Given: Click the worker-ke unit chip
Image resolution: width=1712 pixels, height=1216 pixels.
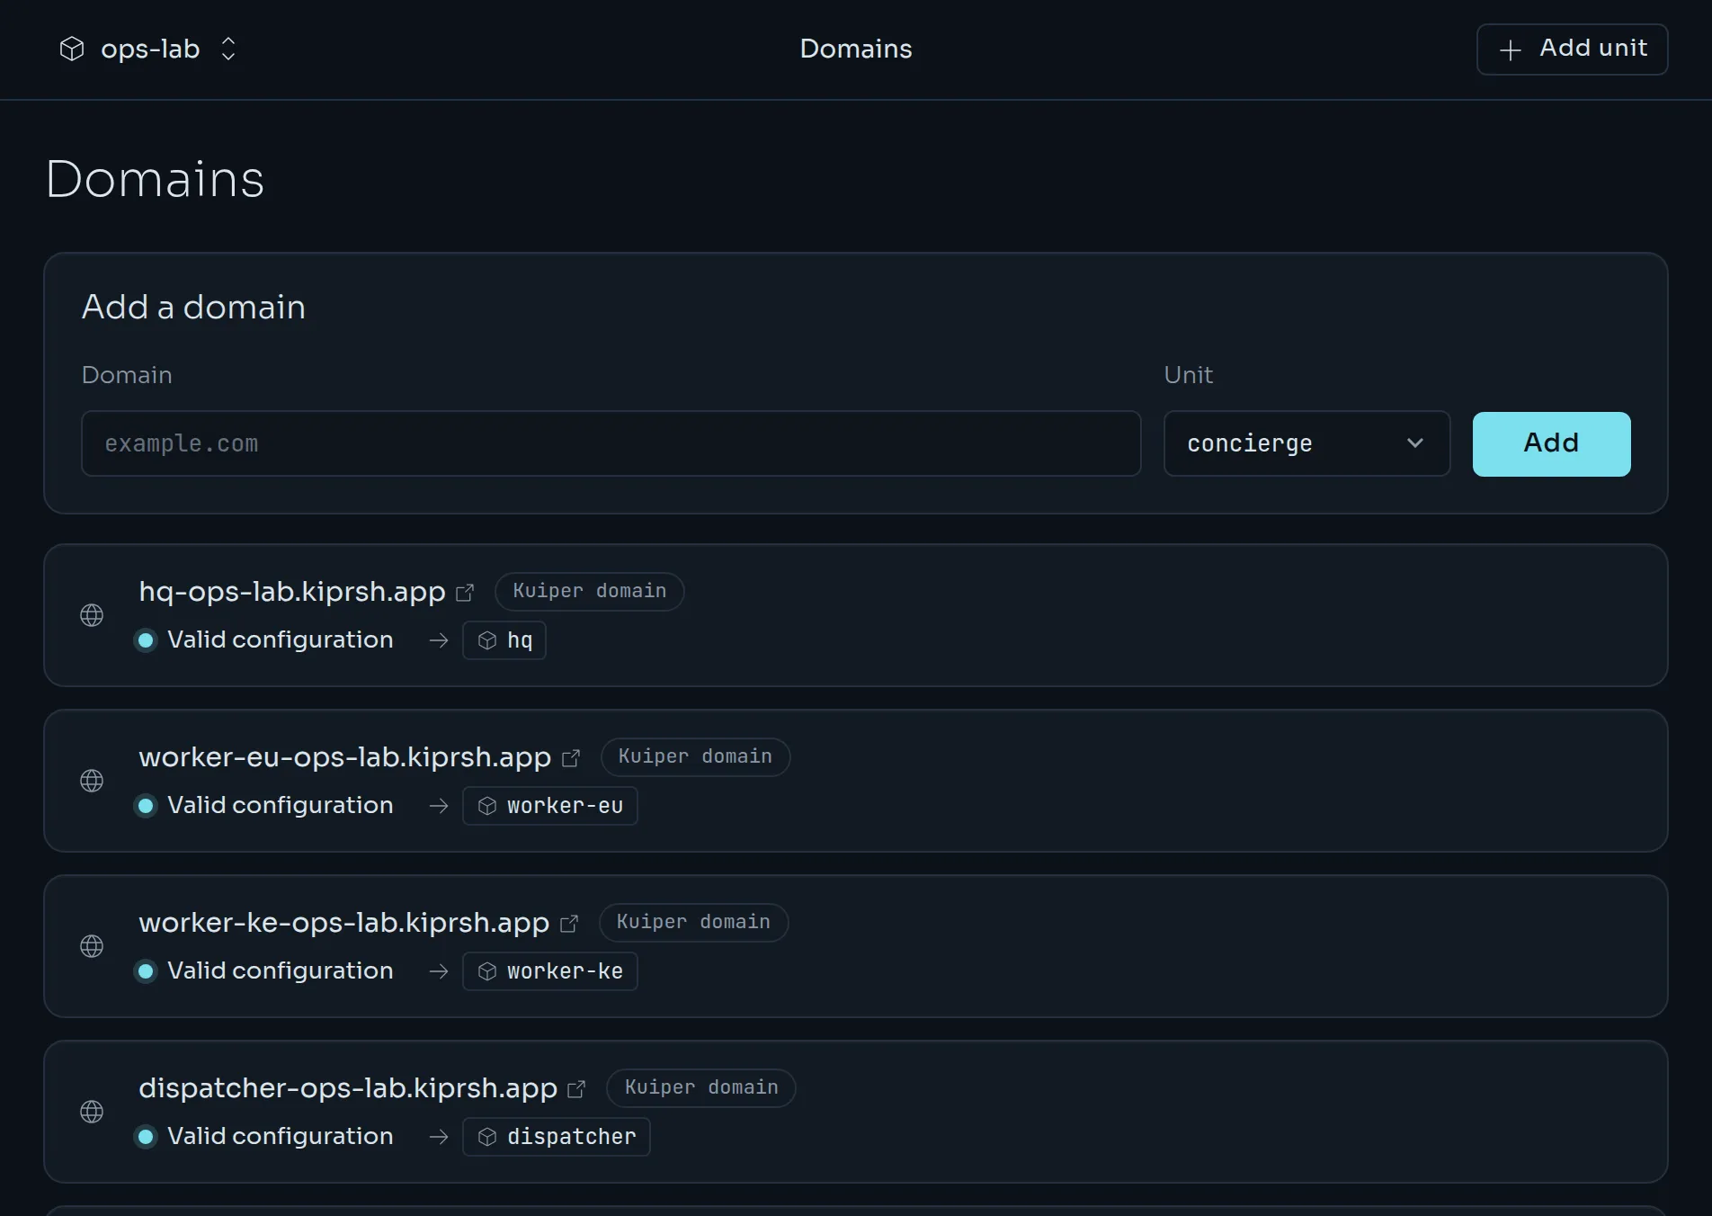Looking at the screenshot, I should pyautogui.click(x=550, y=971).
